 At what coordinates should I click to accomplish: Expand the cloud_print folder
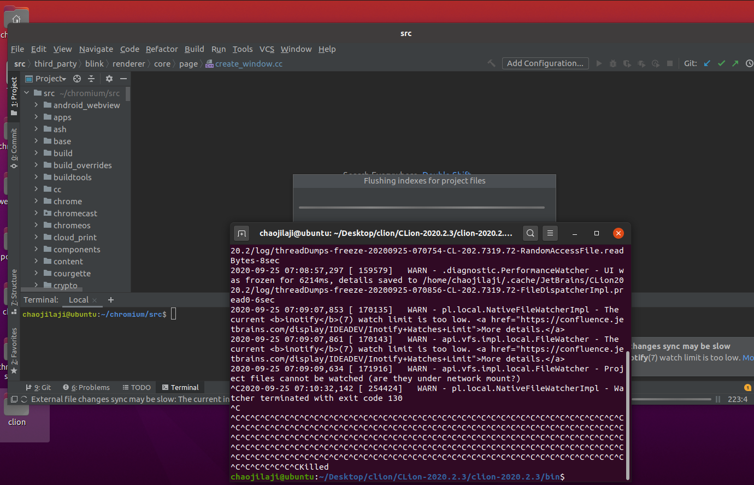pyautogui.click(x=36, y=237)
